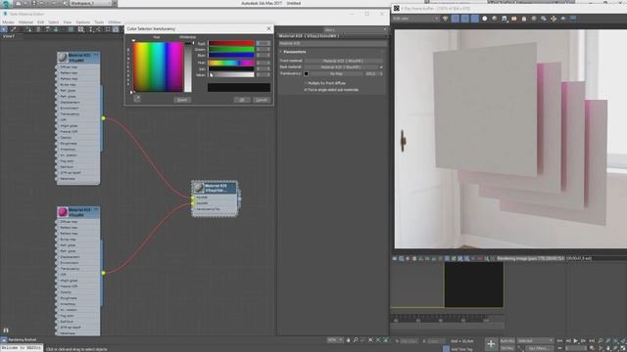Click the Whiteness vertical slider
The image size is (627, 352).
point(187,67)
